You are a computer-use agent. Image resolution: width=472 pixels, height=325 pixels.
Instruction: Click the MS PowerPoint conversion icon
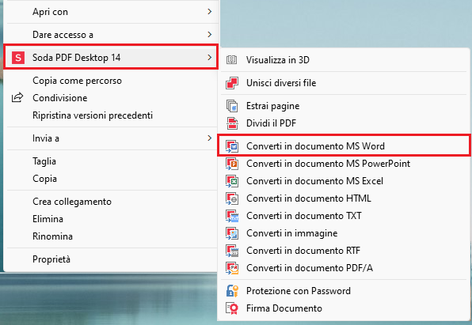click(x=232, y=164)
